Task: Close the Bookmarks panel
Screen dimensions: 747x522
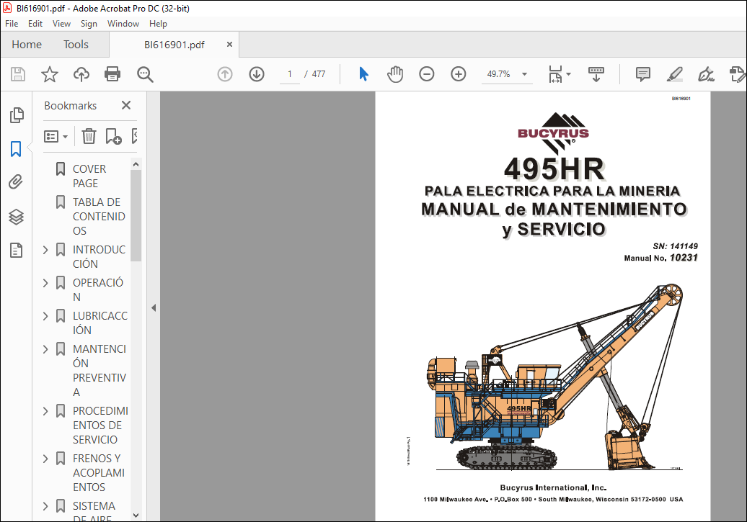Action: click(126, 105)
